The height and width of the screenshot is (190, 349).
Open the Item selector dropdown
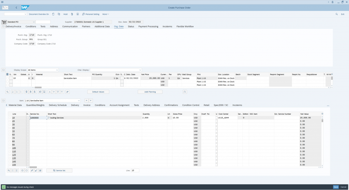pyautogui.click(x=79, y=100)
